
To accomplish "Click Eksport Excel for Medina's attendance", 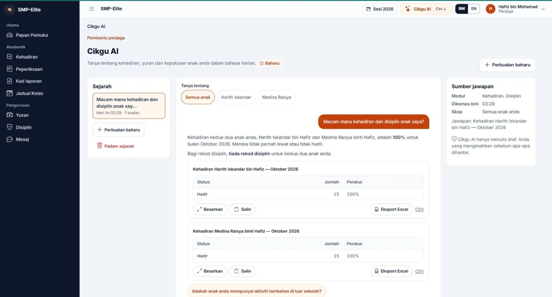I will coord(391,271).
